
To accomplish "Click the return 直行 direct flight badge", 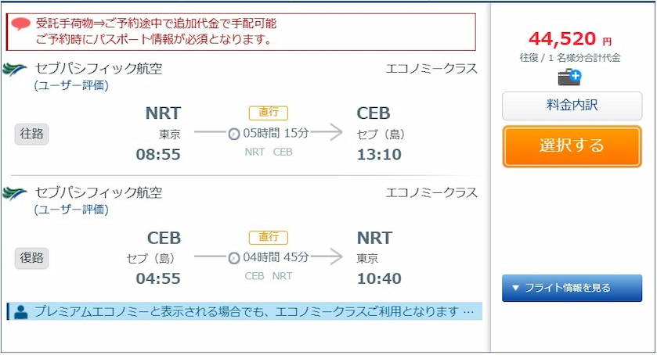I will (x=269, y=238).
